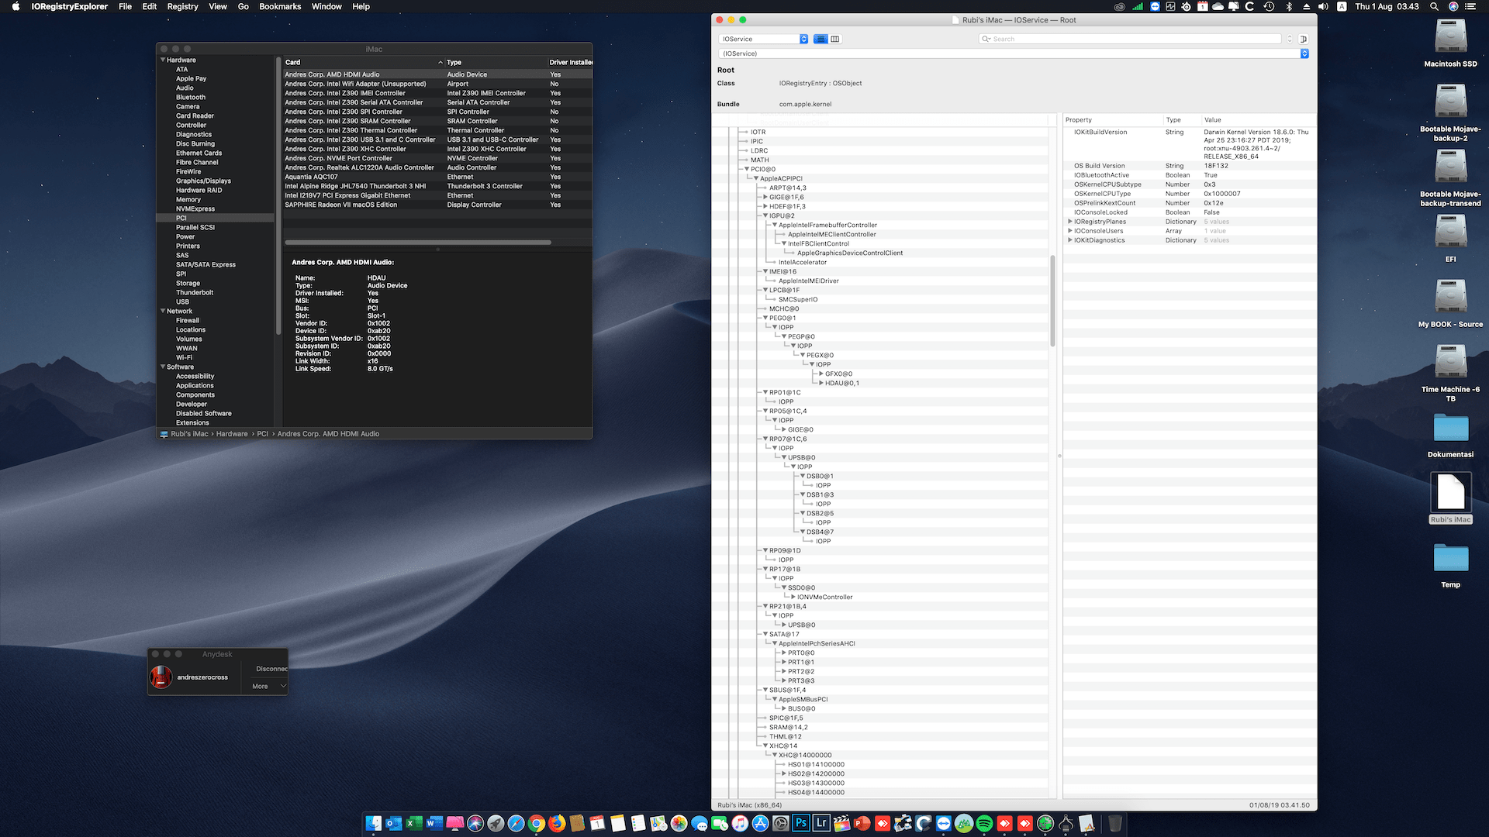The image size is (1489, 837).
Task: Open Spotify from the Dock
Action: click(x=984, y=823)
